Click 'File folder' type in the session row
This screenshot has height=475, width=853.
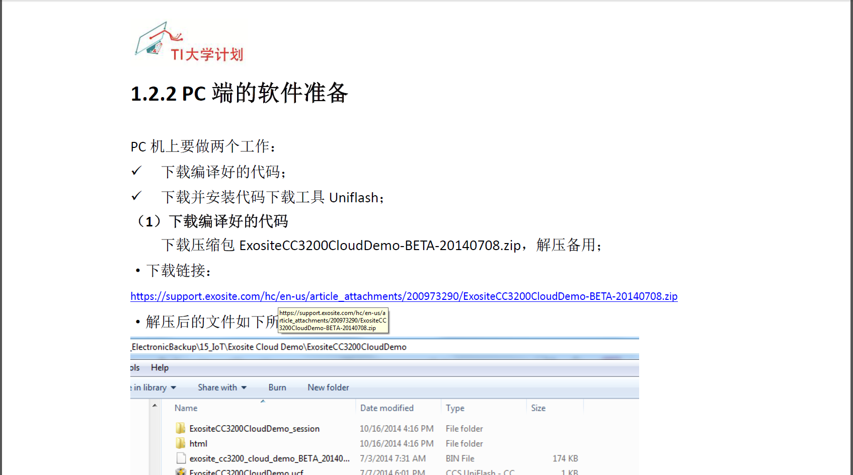[464, 429]
